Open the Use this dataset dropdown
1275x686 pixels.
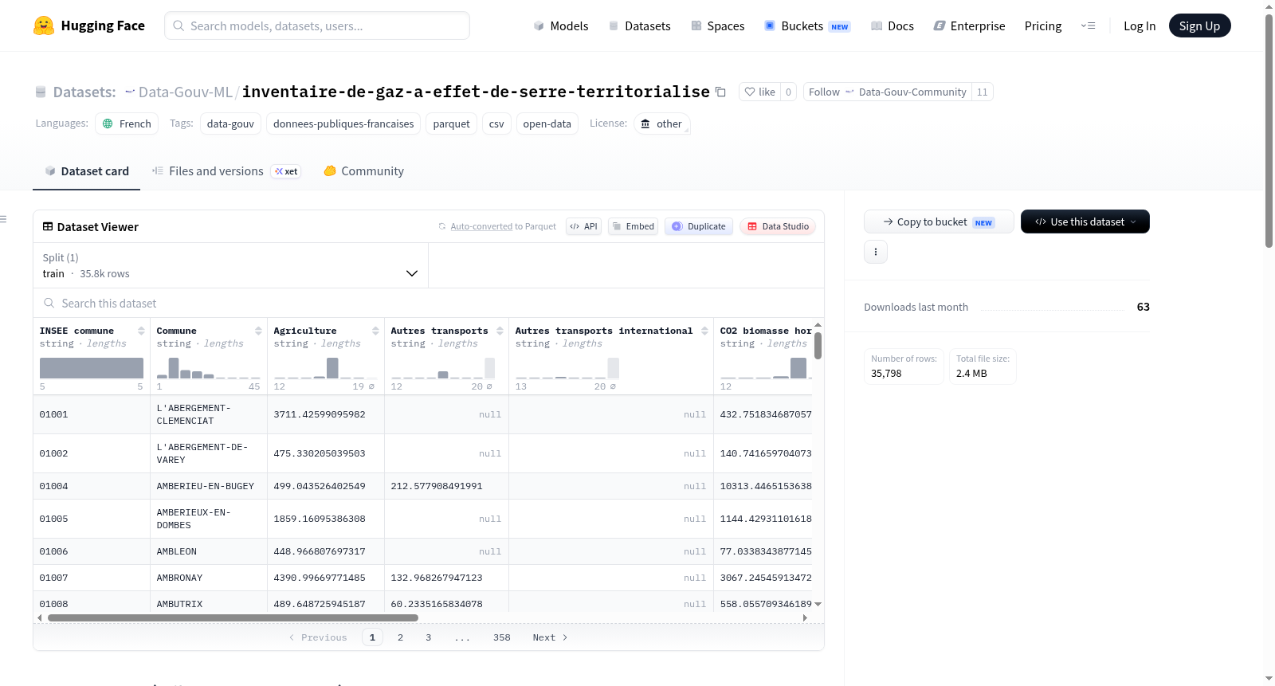[x=1085, y=221]
